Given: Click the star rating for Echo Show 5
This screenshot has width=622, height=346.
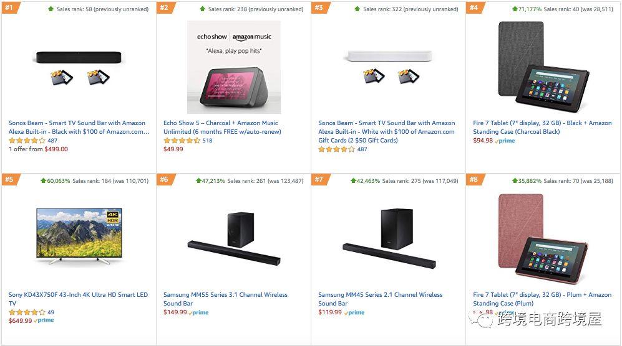Looking at the screenshot, I should 182,141.
